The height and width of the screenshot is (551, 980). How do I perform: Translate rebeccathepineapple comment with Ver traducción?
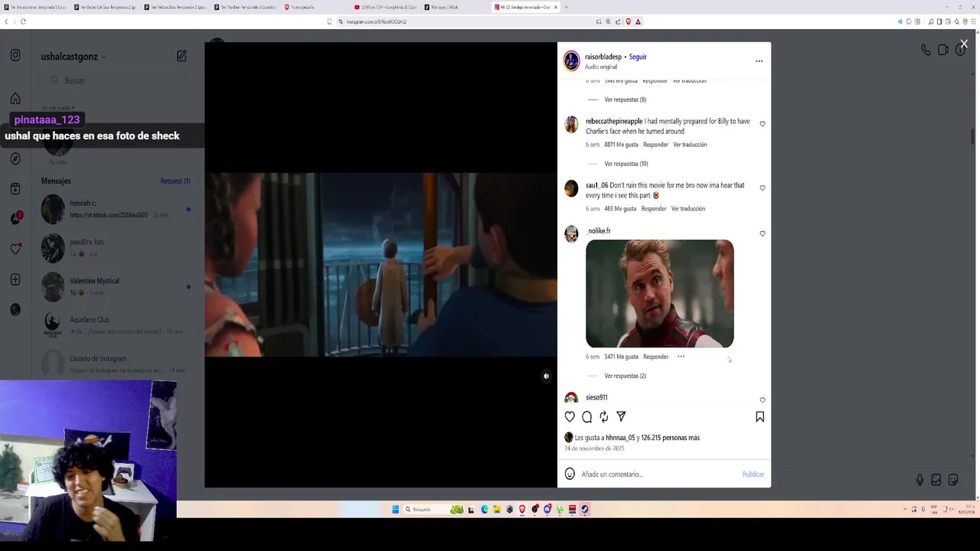coord(690,145)
